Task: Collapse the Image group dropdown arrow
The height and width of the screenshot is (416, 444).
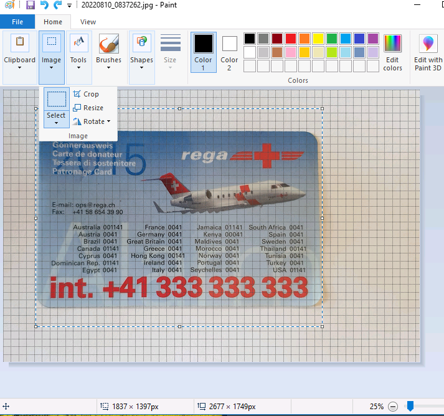Action: pyautogui.click(x=51, y=68)
